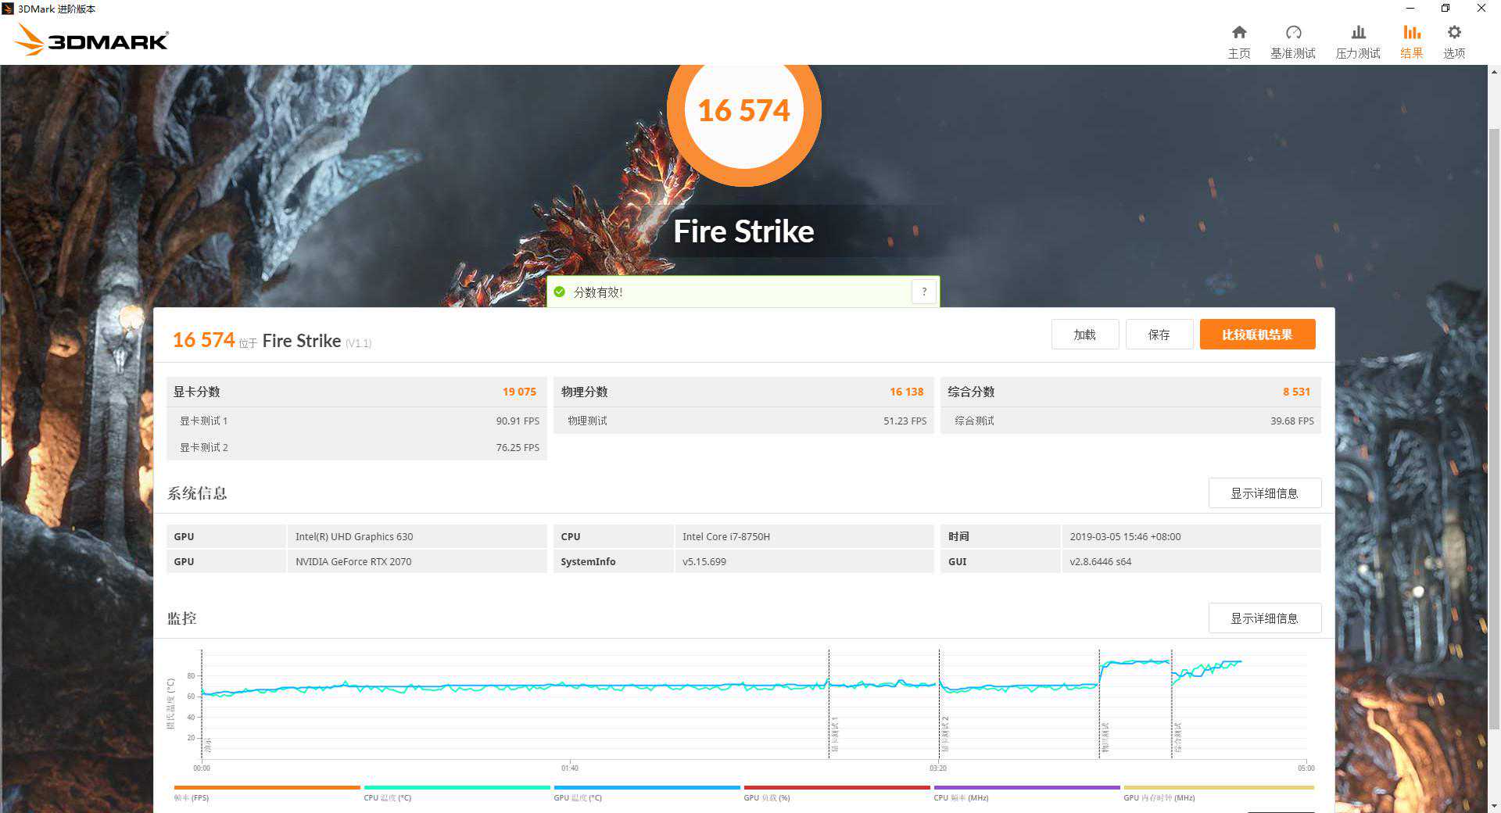
Task: Click the 3DMark logo in the header
Action: coord(92,40)
